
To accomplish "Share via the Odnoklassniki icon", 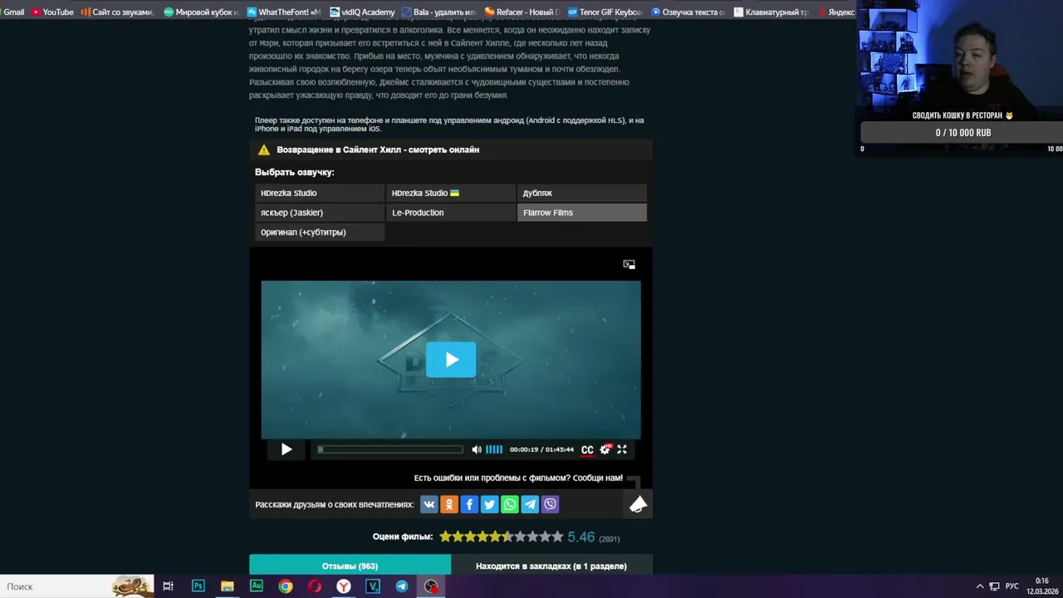I will pyautogui.click(x=449, y=504).
